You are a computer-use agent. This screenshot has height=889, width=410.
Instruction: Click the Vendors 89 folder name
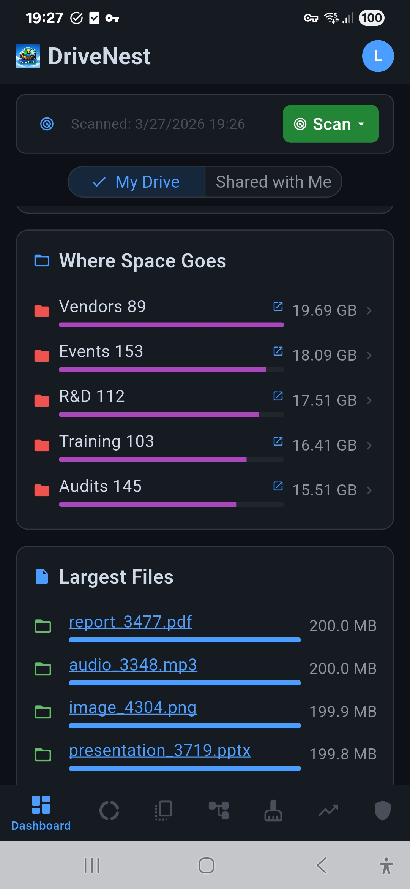(x=102, y=306)
